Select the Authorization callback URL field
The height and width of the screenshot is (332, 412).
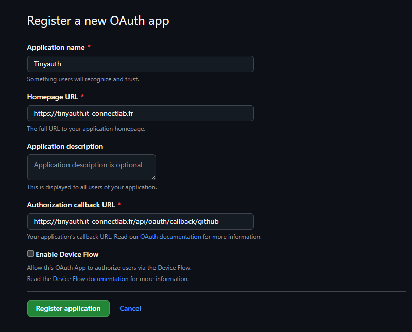tap(140, 221)
